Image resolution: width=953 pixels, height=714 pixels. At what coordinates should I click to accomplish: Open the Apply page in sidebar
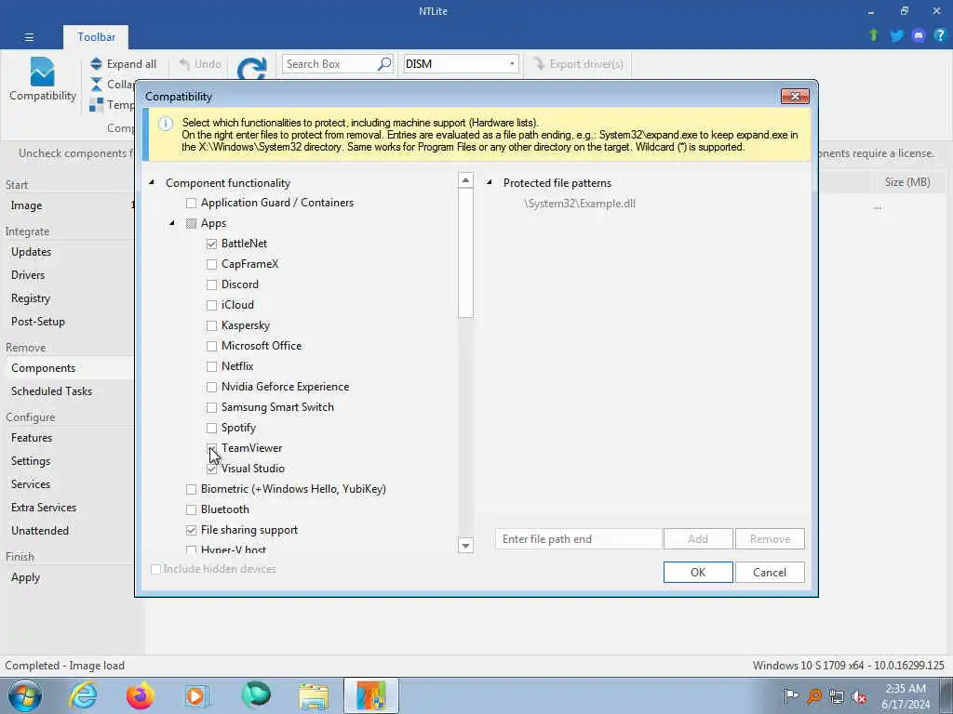coord(25,577)
